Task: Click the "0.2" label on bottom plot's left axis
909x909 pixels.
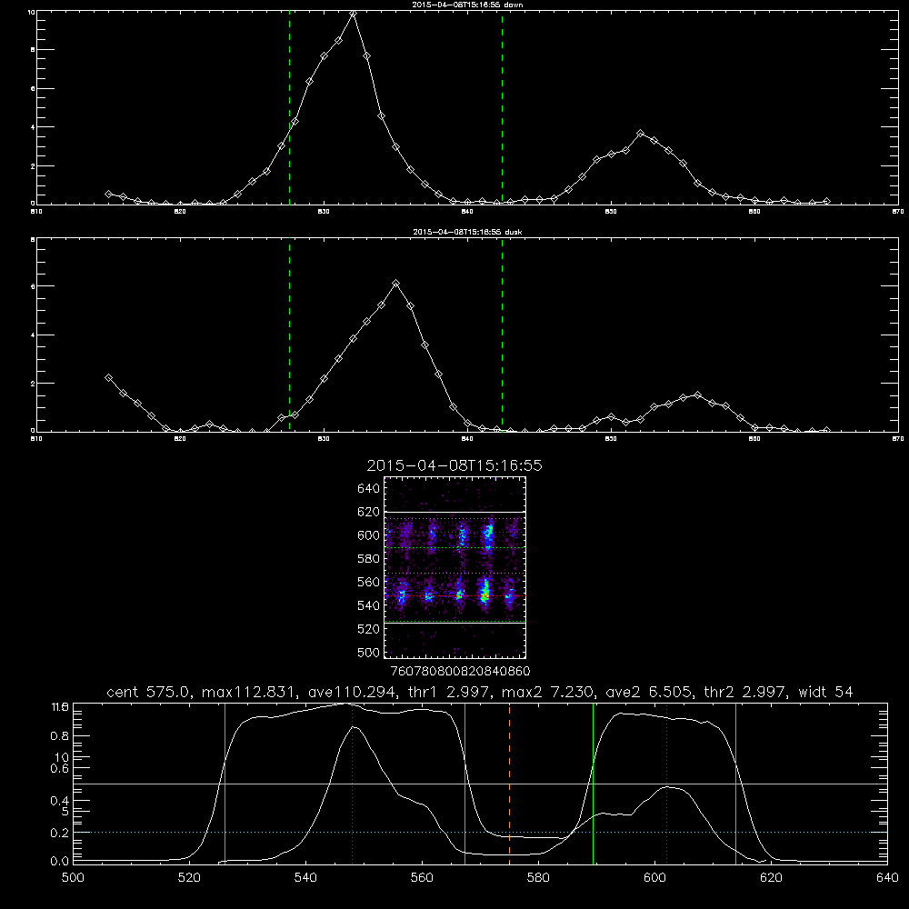Action: click(60, 833)
